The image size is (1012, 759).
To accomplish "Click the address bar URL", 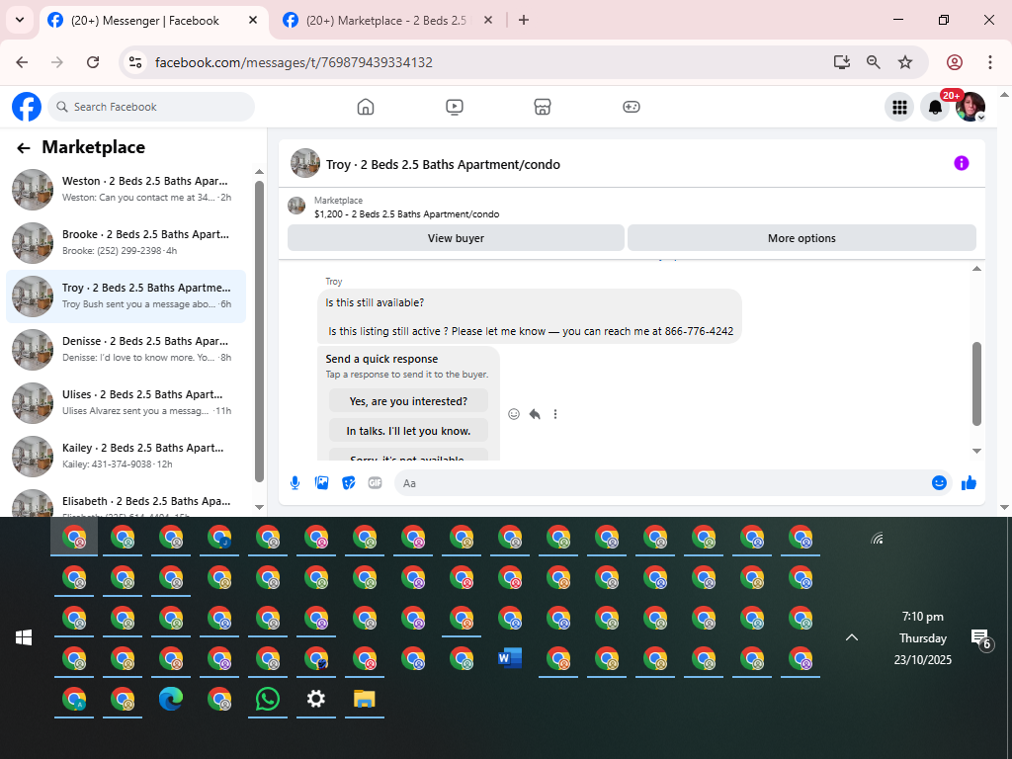I will click(x=294, y=62).
